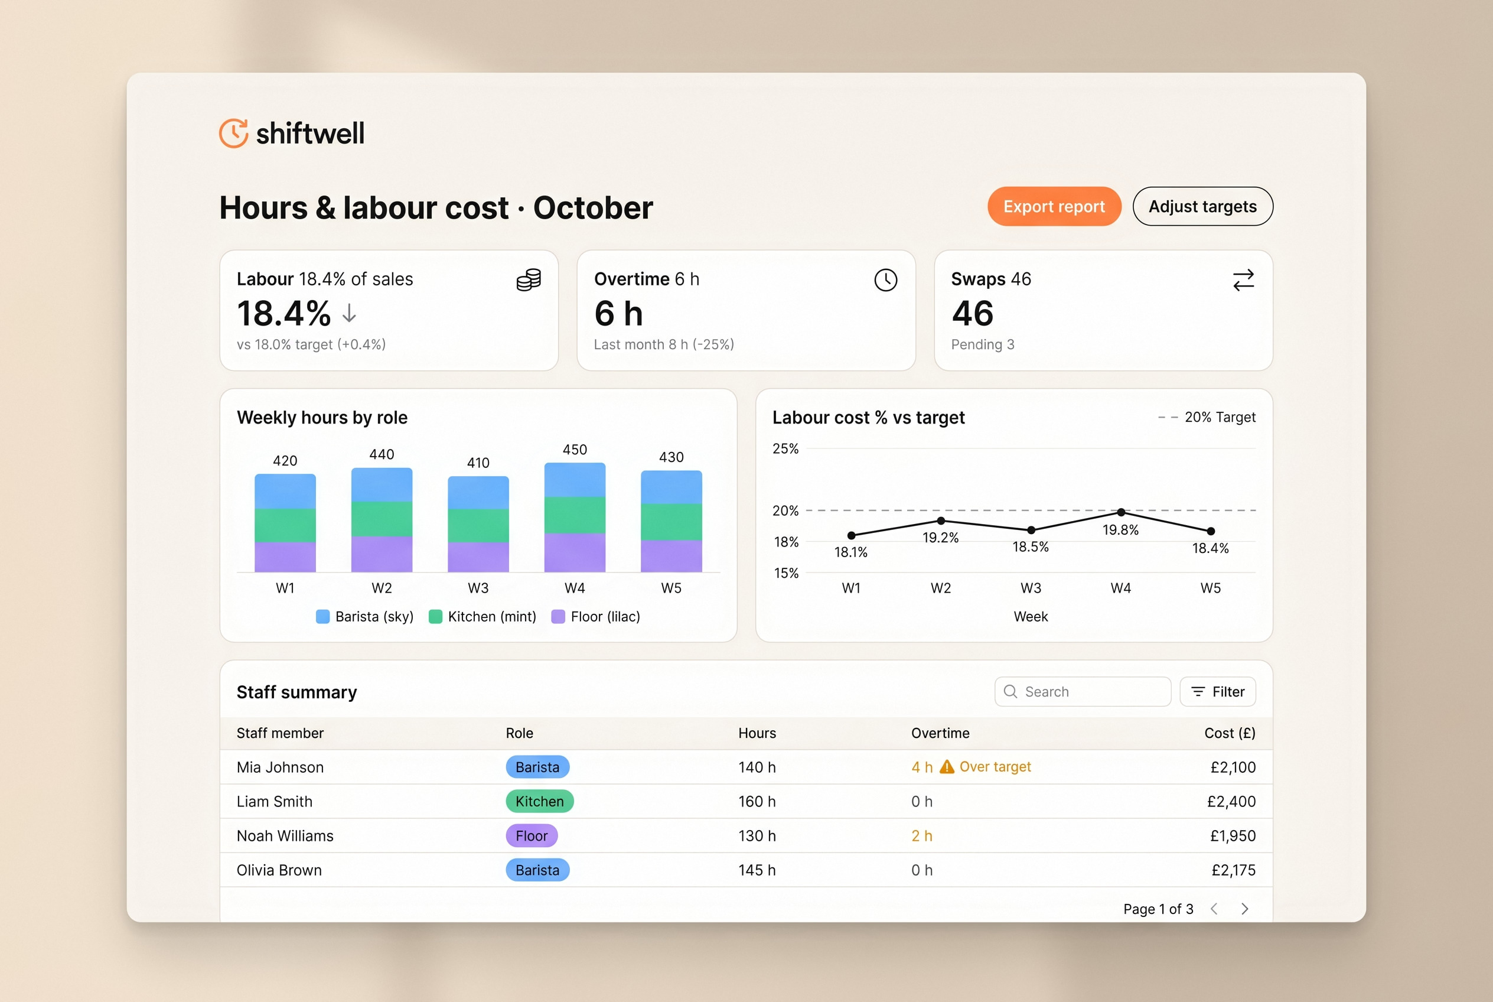
Task: Click the Floor badge for Noah Williams
Action: [x=532, y=836]
